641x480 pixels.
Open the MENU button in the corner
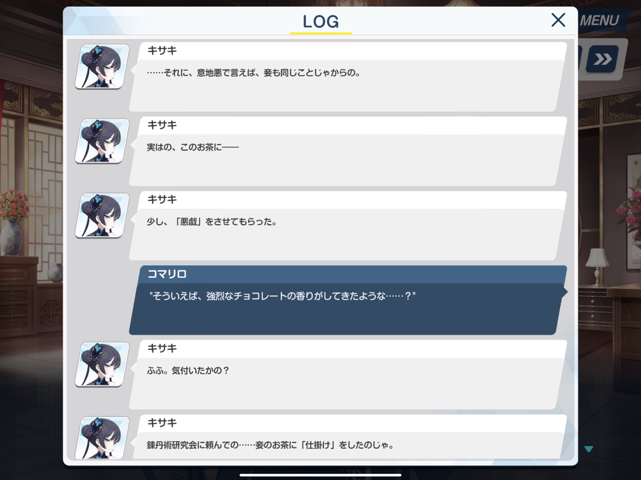599,21
